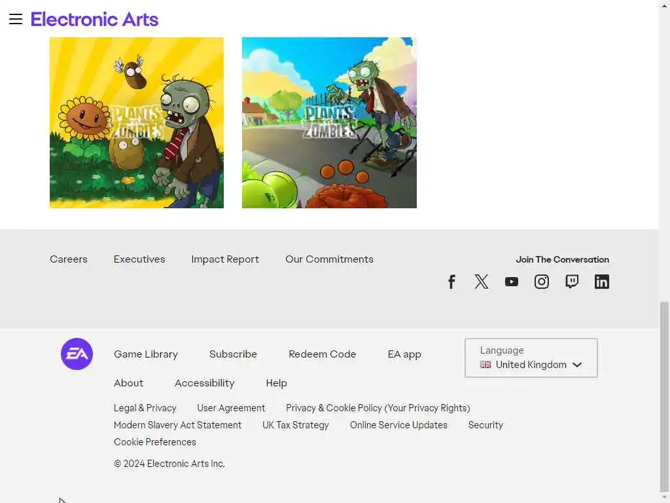Click the Join The Conversation heading
Viewport: 670px width, 503px height.
tap(562, 259)
